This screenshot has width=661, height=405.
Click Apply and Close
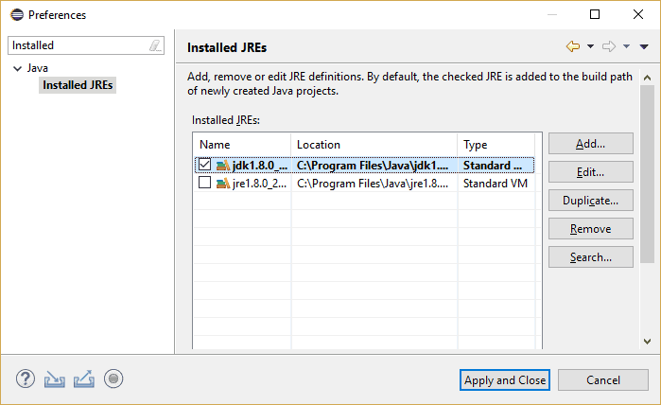(x=505, y=380)
